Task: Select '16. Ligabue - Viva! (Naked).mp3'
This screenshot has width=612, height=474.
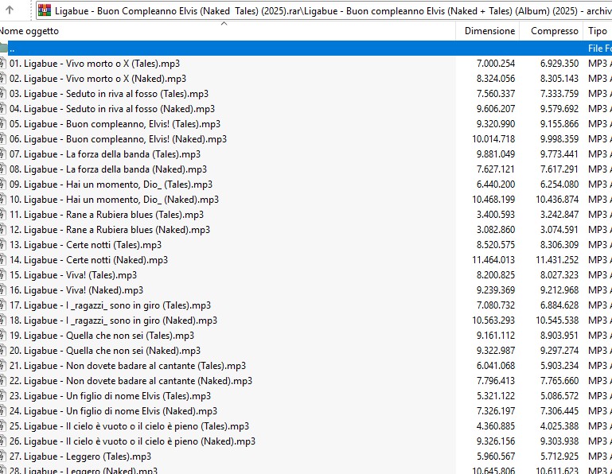Action: coord(76,290)
